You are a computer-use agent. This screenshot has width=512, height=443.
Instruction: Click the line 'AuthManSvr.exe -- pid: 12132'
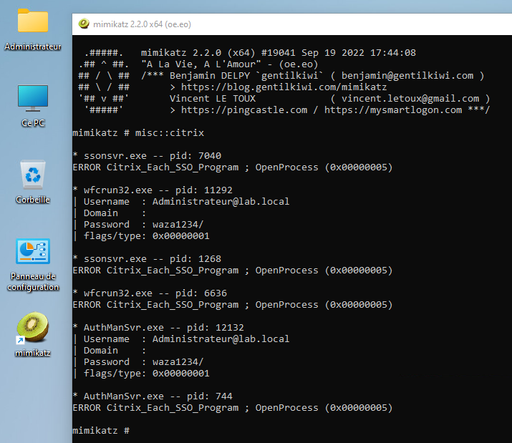(x=158, y=328)
